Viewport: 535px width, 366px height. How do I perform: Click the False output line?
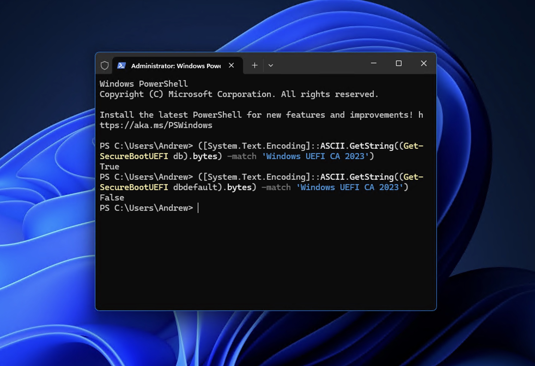click(112, 198)
